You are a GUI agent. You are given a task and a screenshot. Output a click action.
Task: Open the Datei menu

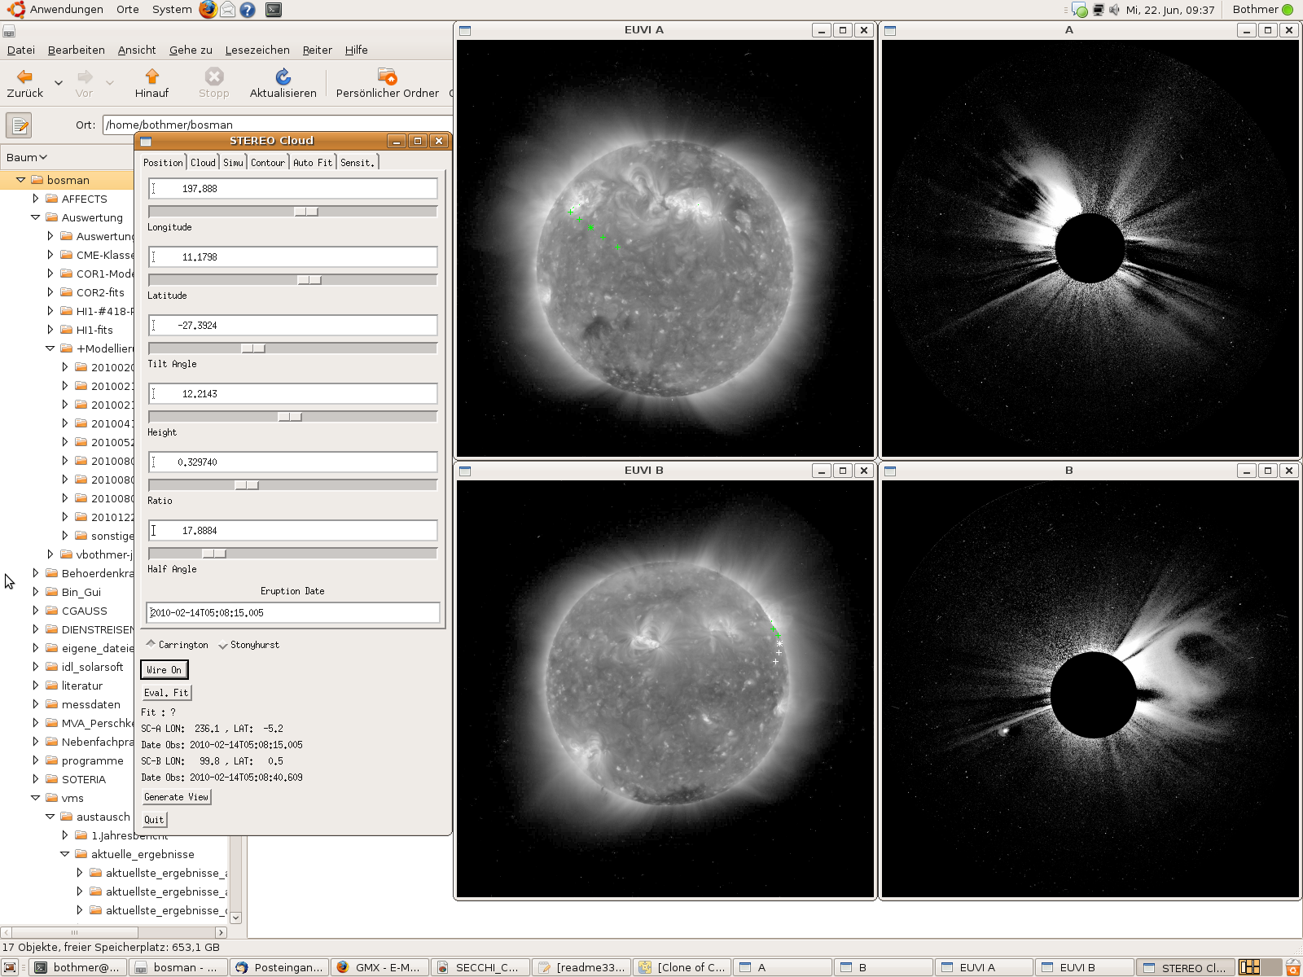[21, 50]
